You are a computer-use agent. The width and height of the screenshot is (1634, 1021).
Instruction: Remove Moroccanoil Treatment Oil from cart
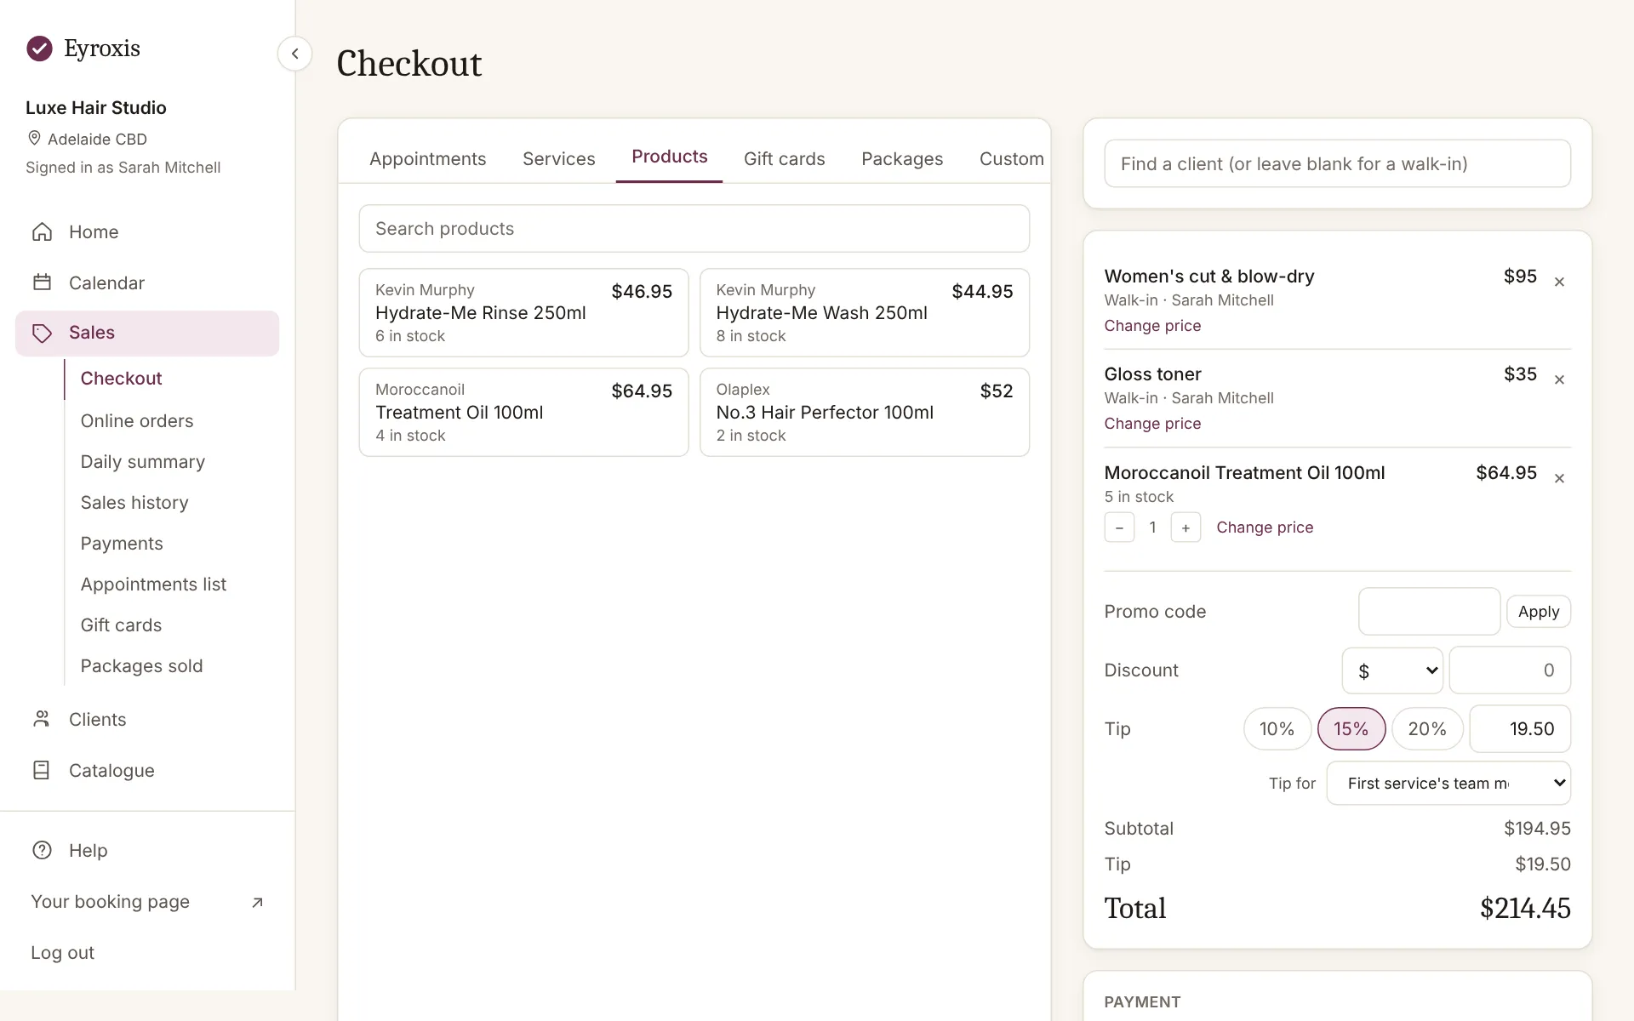pyautogui.click(x=1559, y=478)
